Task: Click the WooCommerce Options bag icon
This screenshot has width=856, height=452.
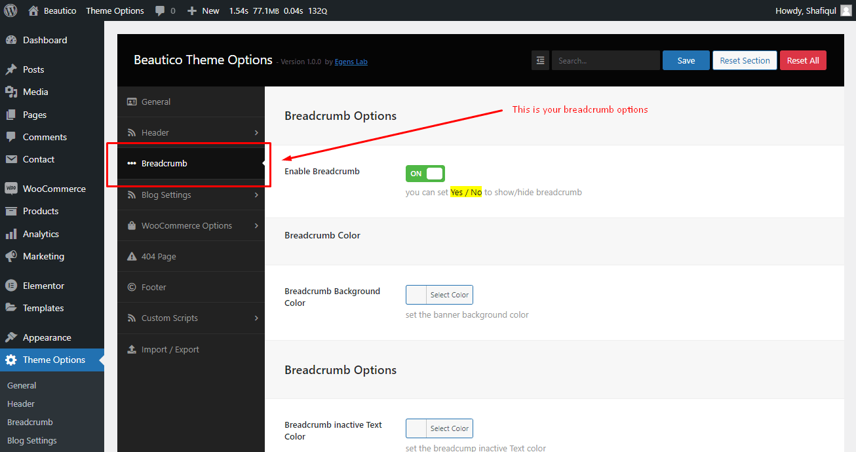Action: click(132, 225)
